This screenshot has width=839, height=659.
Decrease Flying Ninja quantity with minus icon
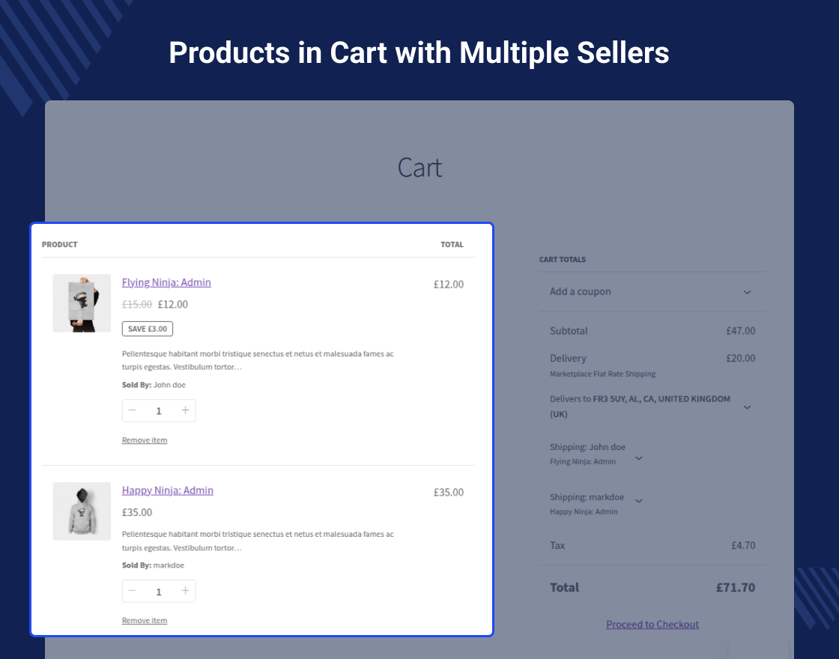coord(133,410)
